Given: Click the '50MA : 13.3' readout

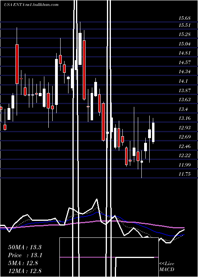Looking at the screenshot, I should (x=25, y=247).
